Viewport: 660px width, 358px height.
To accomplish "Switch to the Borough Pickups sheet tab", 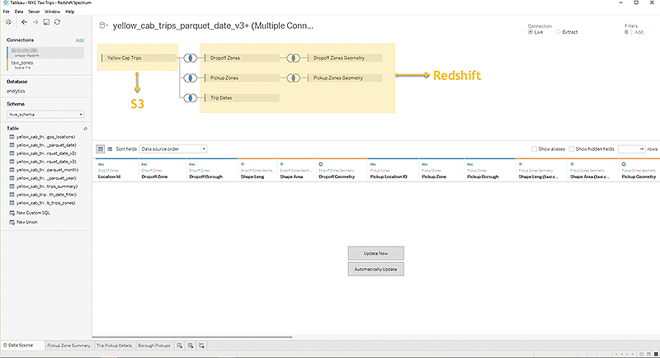I will tap(154, 346).
